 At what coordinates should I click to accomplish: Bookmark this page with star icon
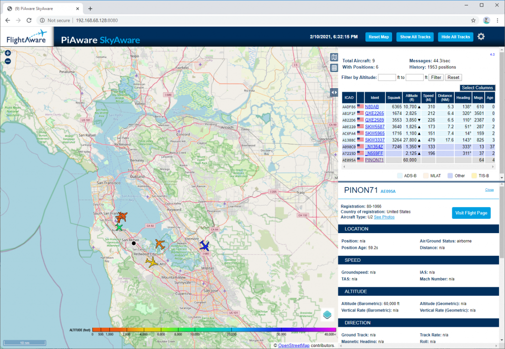point(473,20)
